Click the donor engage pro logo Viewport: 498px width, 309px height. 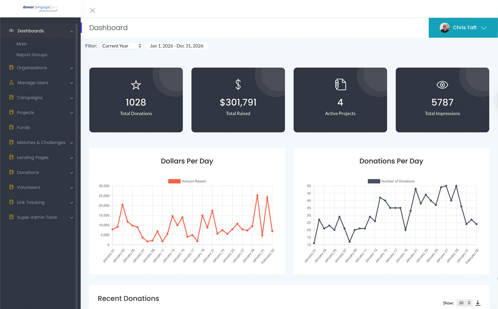pos(40,8)
